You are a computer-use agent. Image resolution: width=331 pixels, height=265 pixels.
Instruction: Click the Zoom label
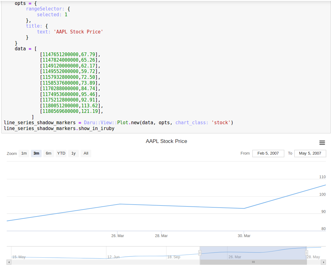point(12,154)
